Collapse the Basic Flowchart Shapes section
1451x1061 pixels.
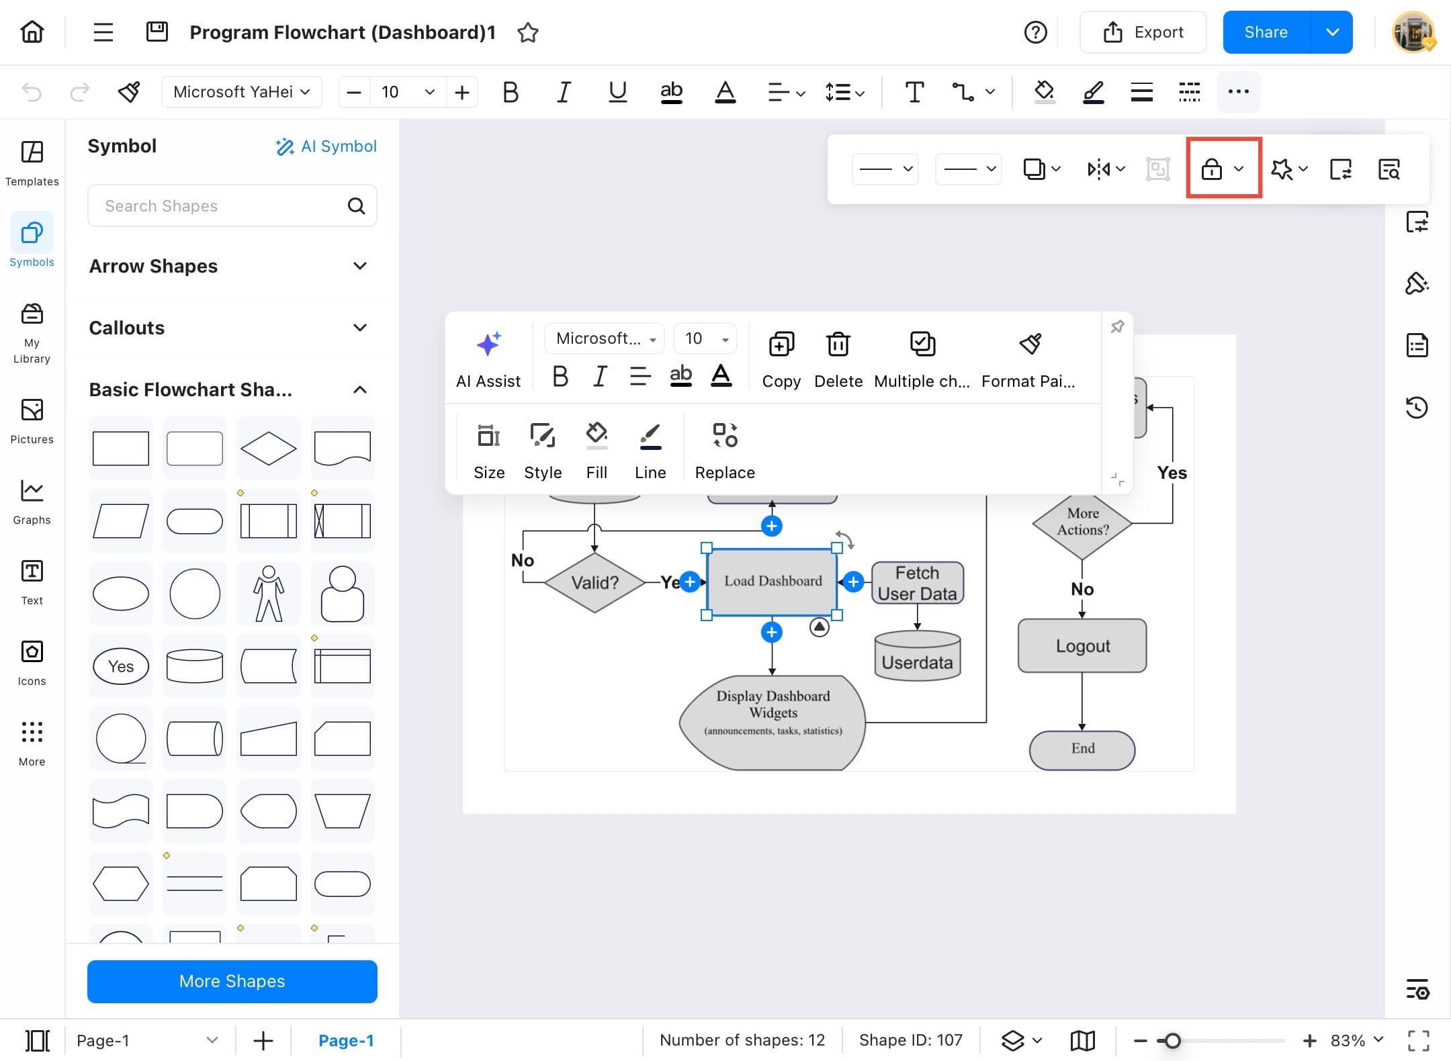point(360,389)
